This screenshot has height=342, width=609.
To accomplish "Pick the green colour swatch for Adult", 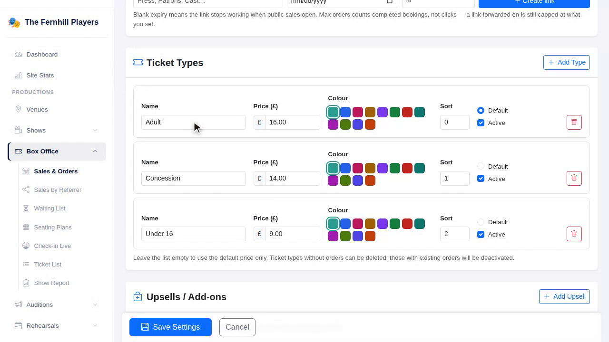I will pyautogui.click(x=395, y=112).
